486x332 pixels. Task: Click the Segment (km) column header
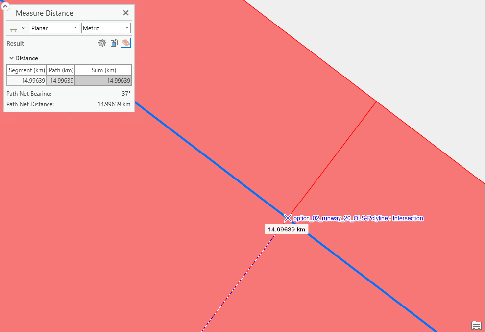(26, 70)
